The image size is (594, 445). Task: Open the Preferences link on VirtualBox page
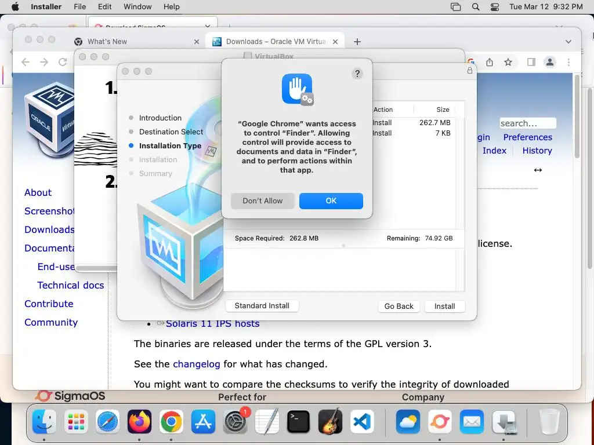(x=527, y=137)
